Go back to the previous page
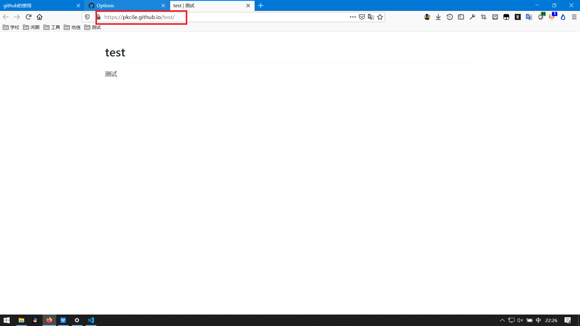 click(x=6, y=17)
